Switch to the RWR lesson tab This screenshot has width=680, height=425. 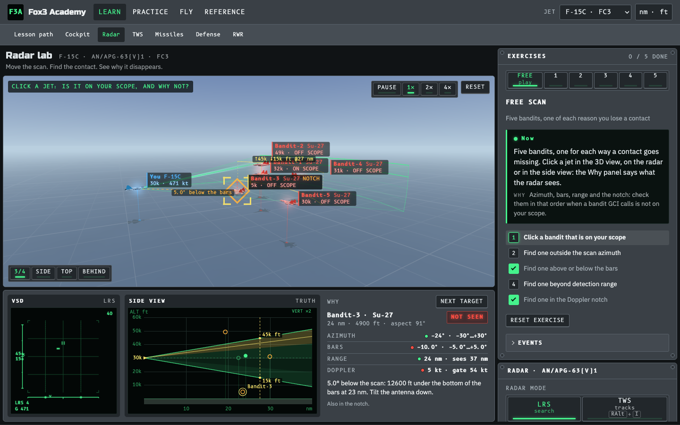pos(238,34)
